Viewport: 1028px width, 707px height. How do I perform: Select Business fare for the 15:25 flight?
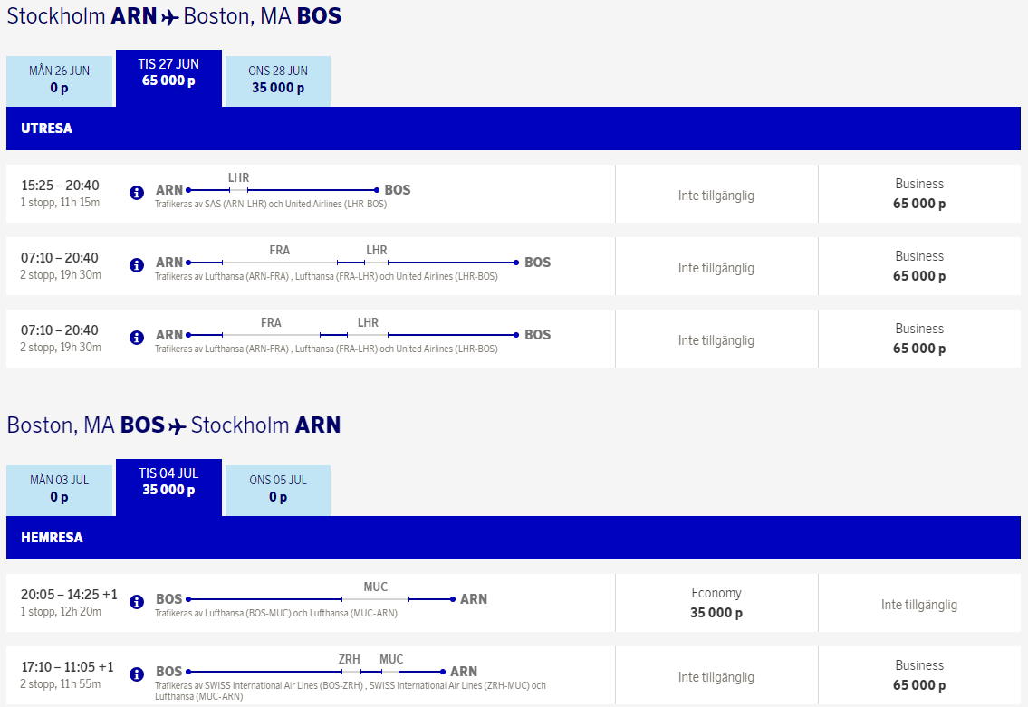tap(919, 193)
